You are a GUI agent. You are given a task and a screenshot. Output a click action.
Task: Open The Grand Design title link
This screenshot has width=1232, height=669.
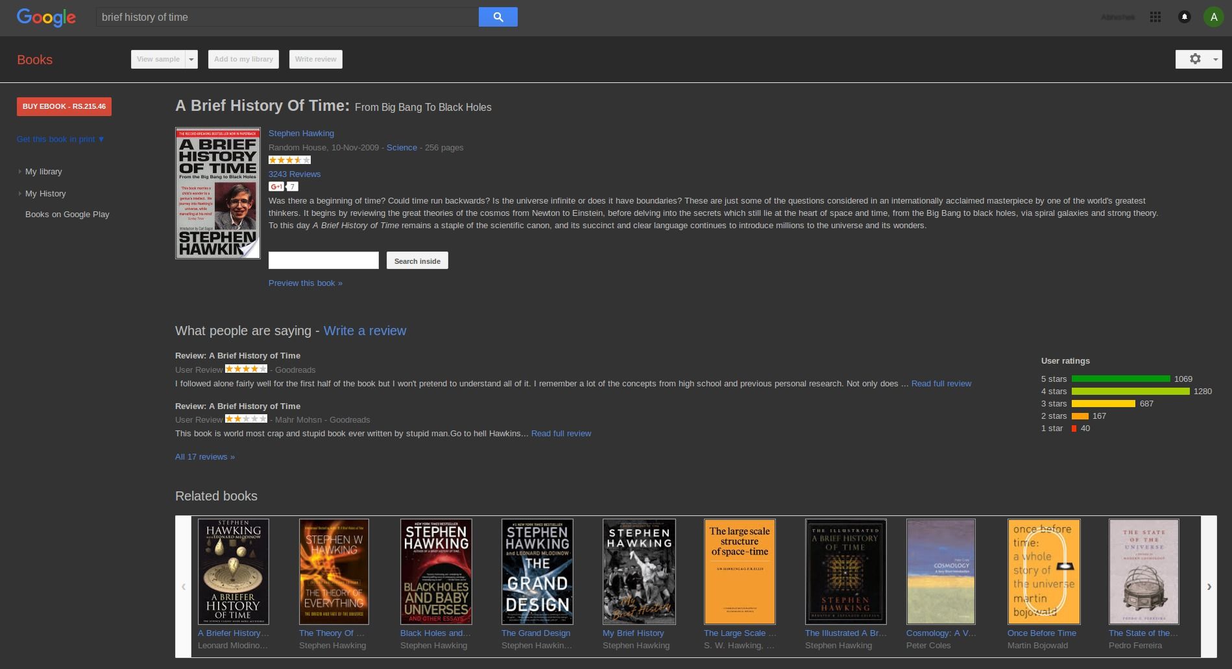tap(536, 633)
